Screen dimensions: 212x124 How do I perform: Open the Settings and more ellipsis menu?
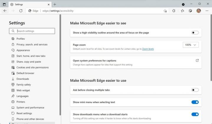tap(207, 11)
